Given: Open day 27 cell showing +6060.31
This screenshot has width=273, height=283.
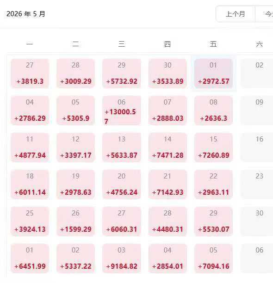Looking at the screenshot, I should [122, 221].
